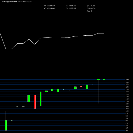Click the 1250 price axis label
133x133 pixels.
pos(127,87)
